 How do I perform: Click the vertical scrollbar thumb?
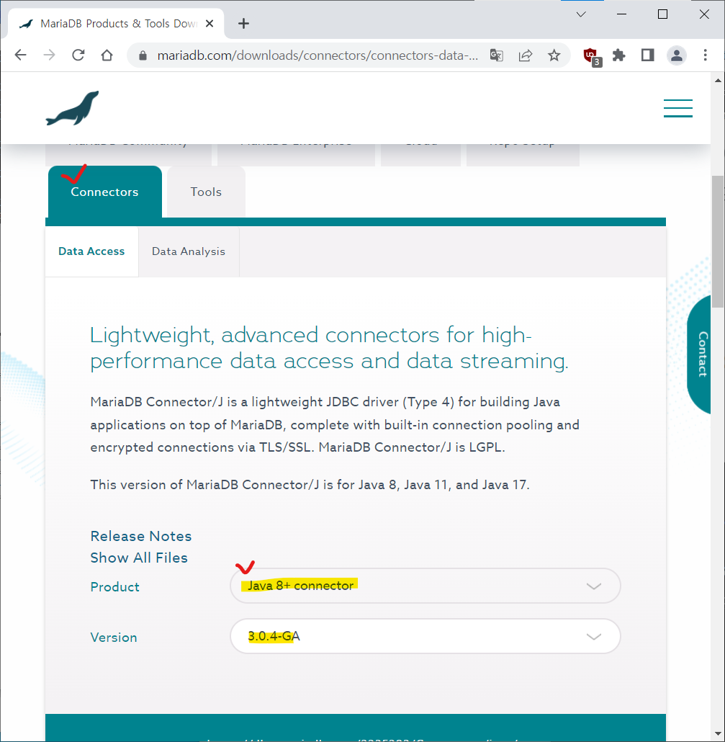pos(718,241)
